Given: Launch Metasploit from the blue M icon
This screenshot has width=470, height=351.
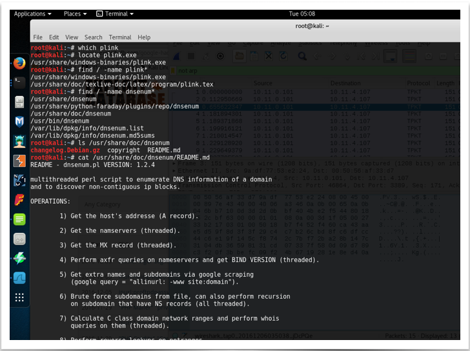Looking at the screenshot, I should [19, 121].
